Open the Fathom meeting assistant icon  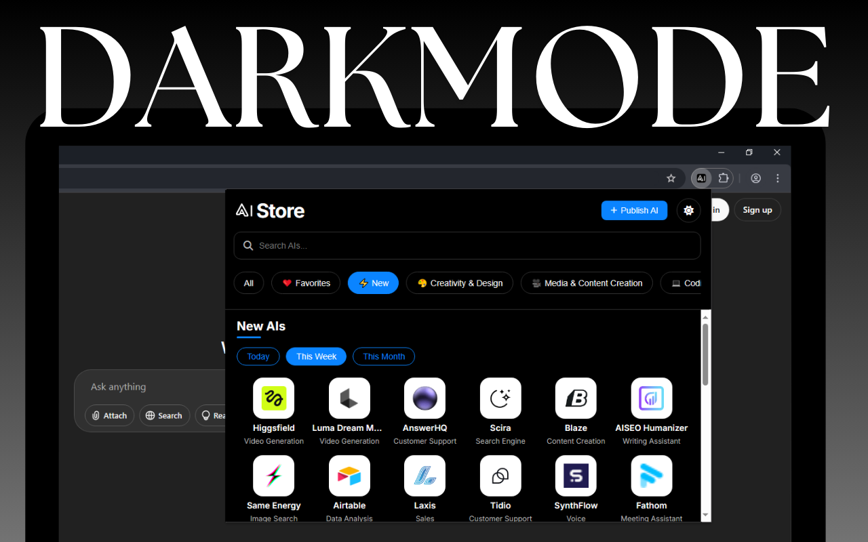(x=652, y=476)
